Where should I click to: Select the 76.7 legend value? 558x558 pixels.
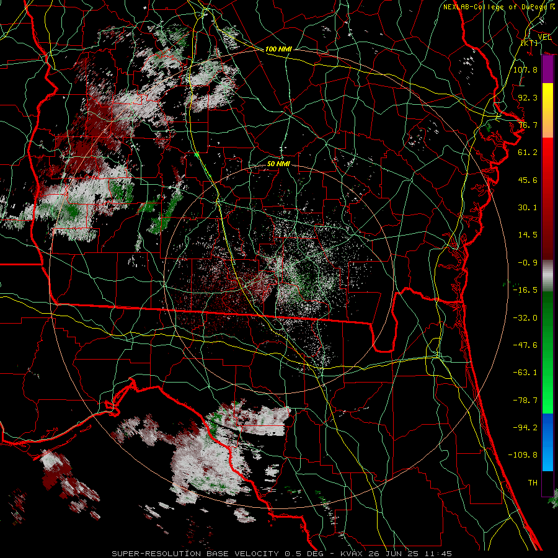point(528,125)
